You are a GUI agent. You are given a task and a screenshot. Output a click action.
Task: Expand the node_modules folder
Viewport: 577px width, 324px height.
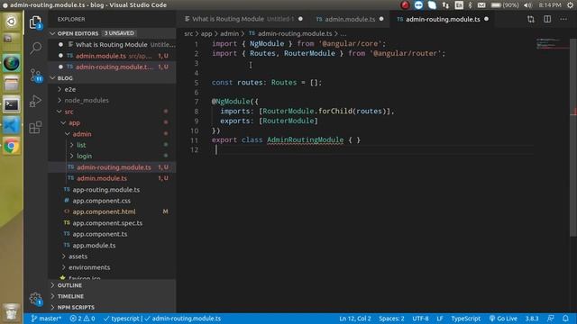point(112,100)
